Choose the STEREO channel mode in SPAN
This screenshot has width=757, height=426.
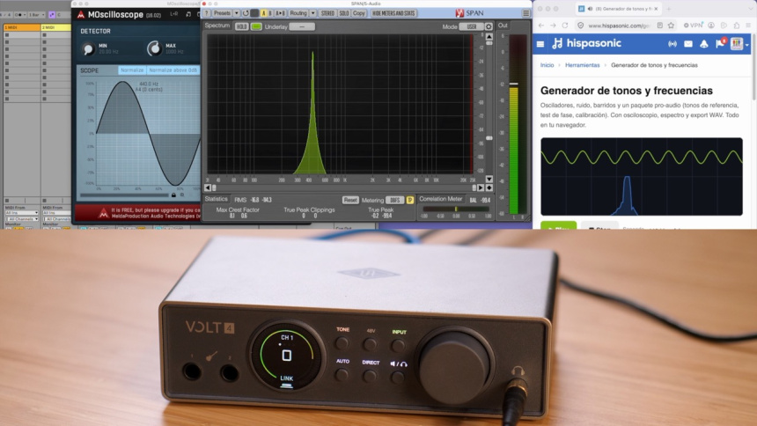(327, 13)
